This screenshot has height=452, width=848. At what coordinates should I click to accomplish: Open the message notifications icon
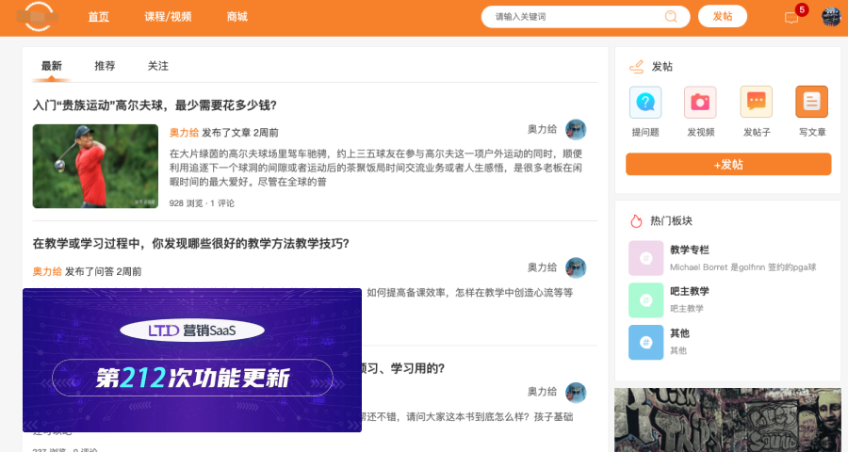[791, 18]
